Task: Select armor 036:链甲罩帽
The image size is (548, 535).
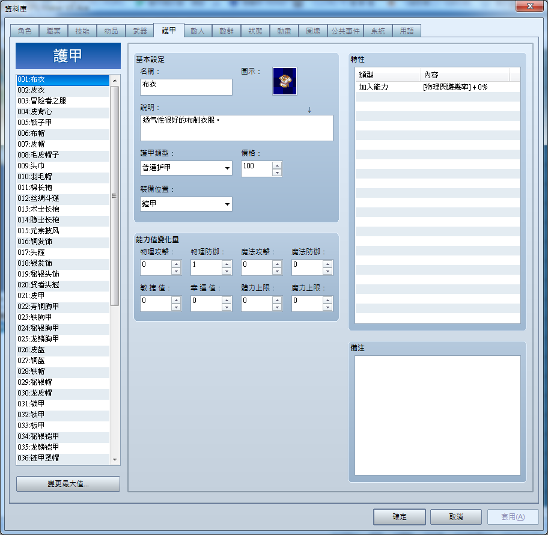Action: 63,457
